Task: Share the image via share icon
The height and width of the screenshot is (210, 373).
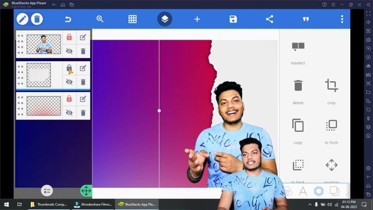Action: 269,19
